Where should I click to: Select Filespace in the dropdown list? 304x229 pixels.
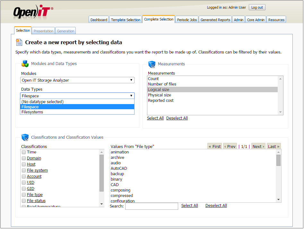(x=77, y=107)
